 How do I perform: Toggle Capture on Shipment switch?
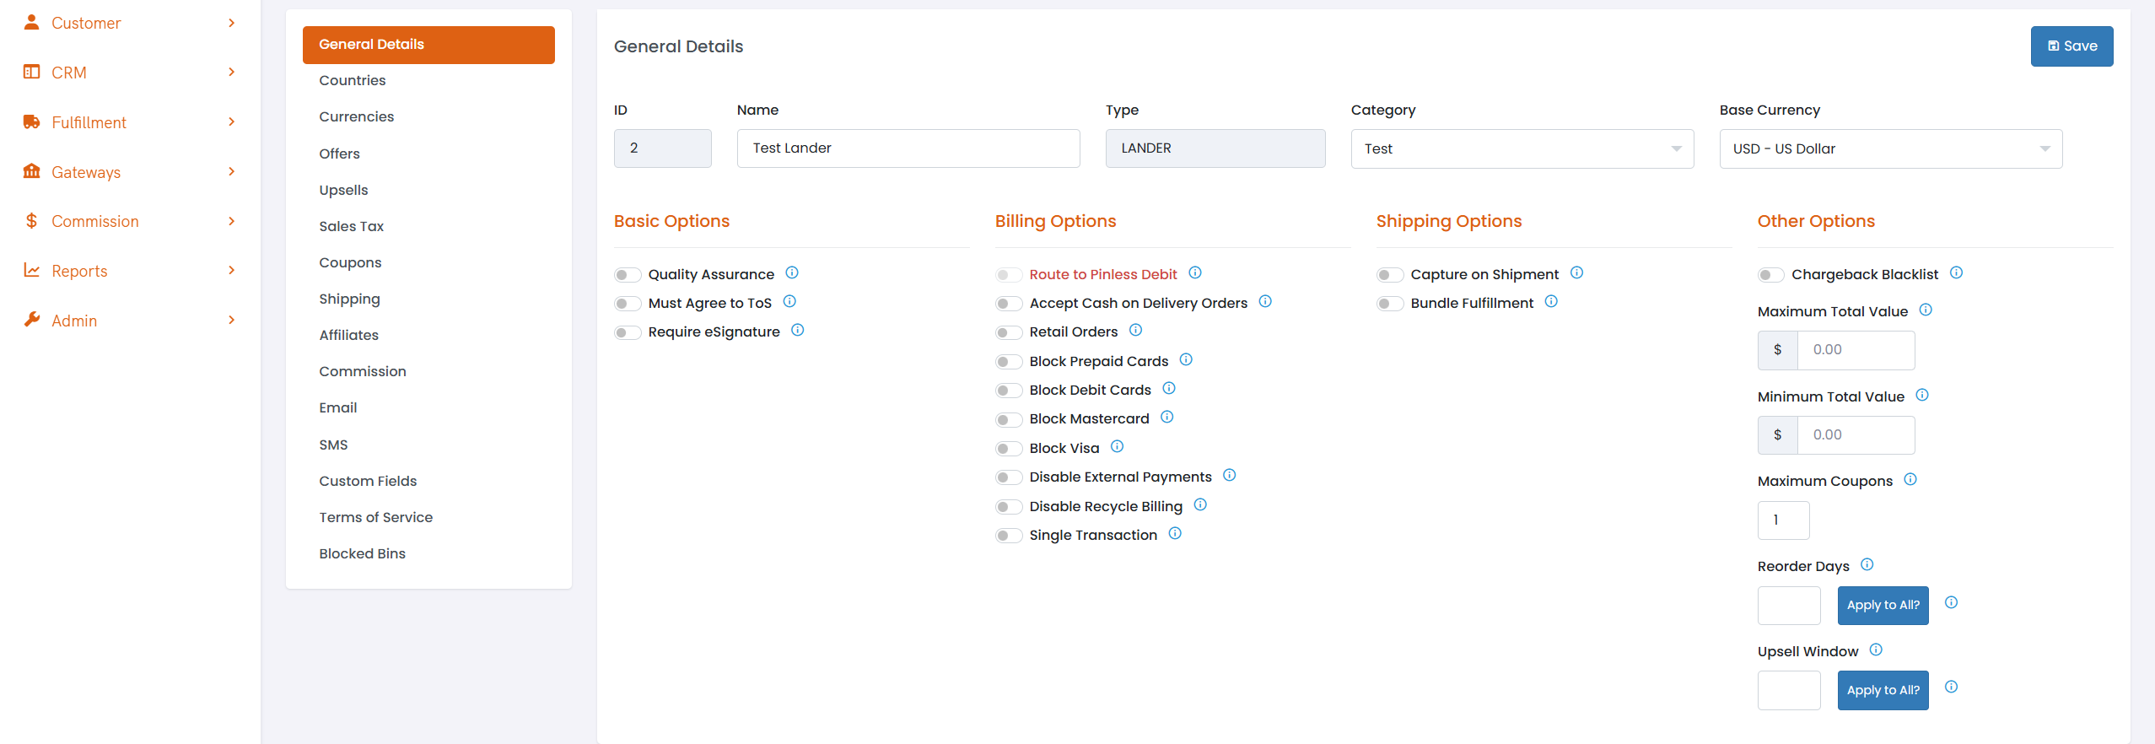point(1389,275)
